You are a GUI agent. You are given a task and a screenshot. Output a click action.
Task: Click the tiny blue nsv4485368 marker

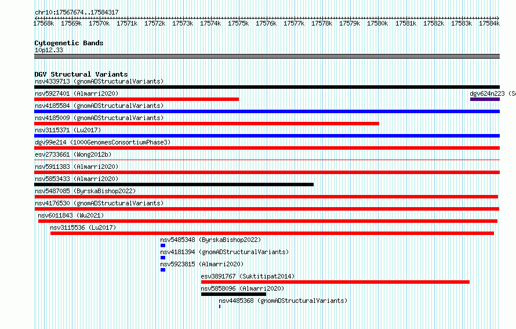(x=220, y=306)
